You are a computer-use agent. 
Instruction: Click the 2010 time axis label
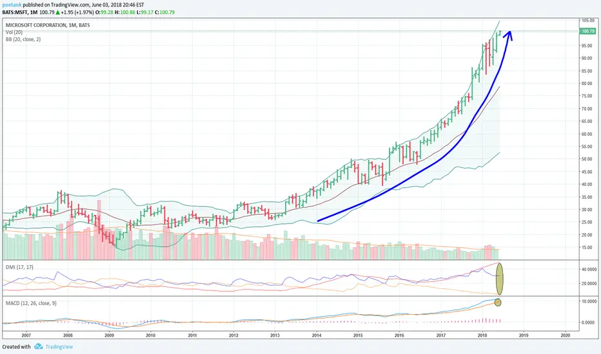coord(151,335)
